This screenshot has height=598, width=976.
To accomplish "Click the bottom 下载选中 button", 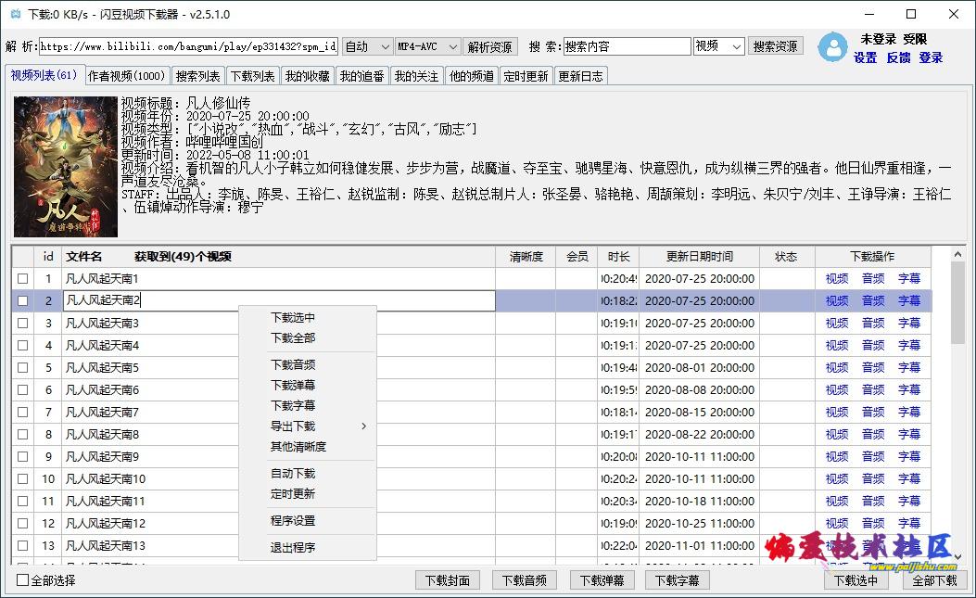I will click(856, 580).
